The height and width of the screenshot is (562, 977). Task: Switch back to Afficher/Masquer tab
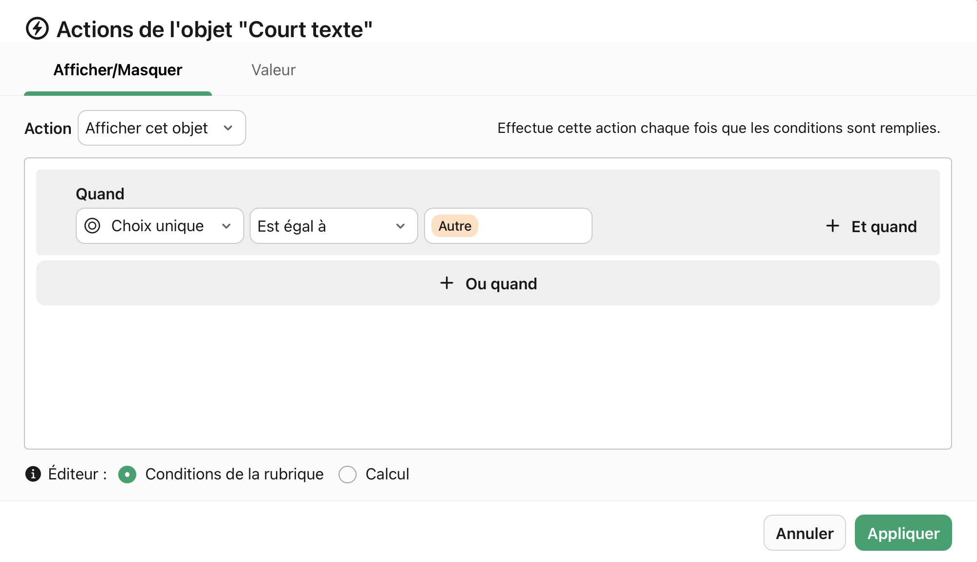coord(117,70)
